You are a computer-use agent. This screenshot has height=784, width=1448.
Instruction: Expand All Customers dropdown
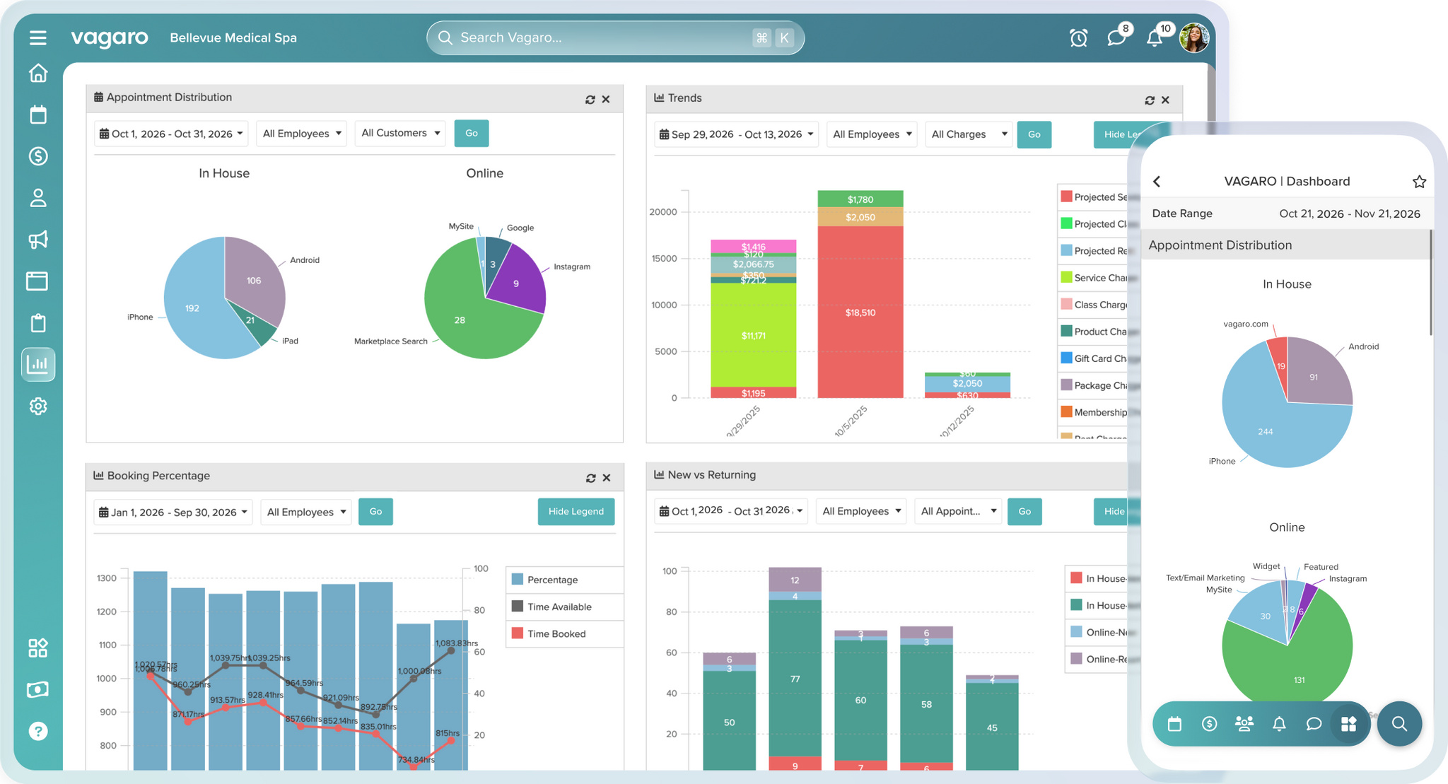(401, 133)
